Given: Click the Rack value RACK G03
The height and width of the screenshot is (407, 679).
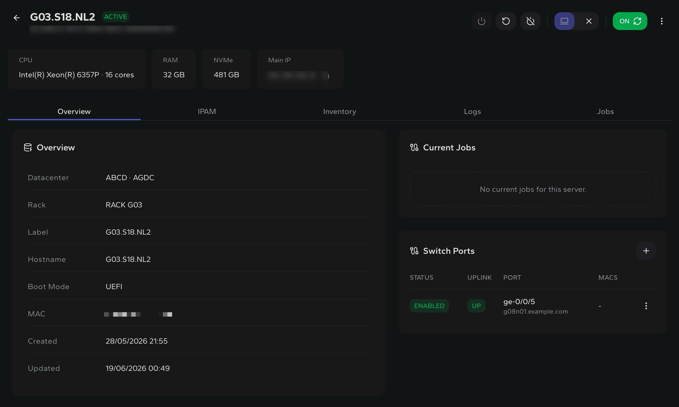Looking at the screenshot, I should coord(124,205).
